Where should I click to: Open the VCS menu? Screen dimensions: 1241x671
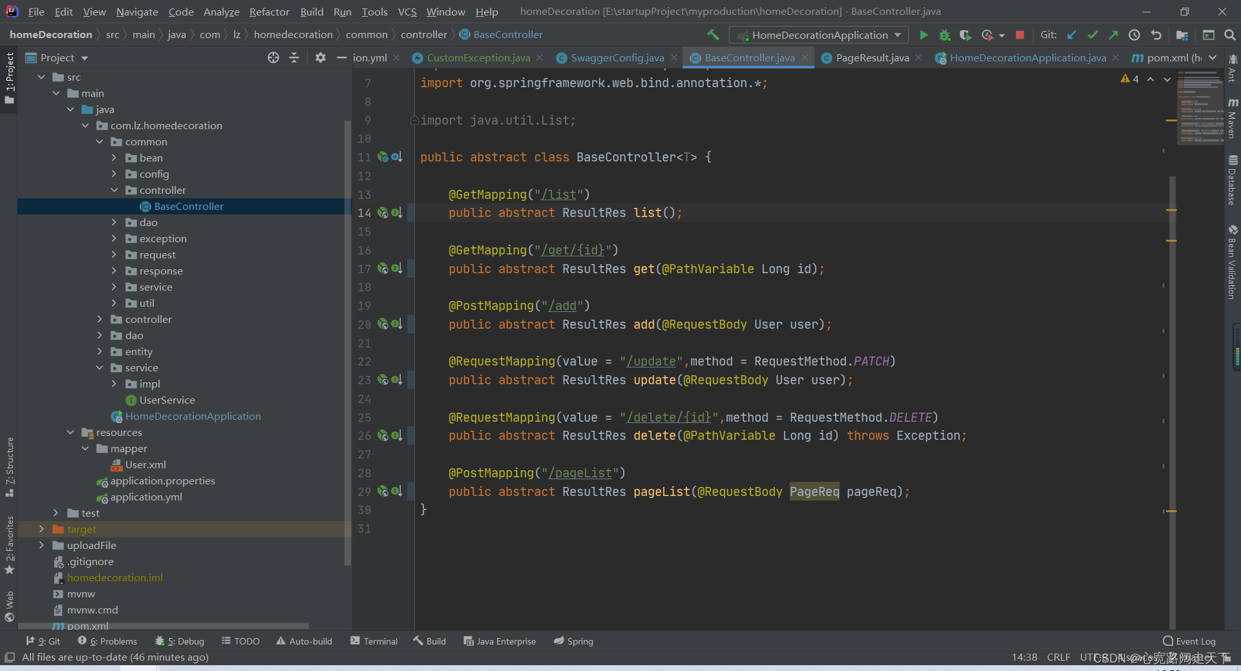pyautogui.click(x=407, y=12)
